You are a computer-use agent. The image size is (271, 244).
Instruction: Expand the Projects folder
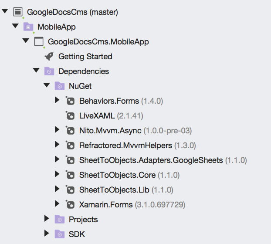pyautogui.click(x=47, y=219)
